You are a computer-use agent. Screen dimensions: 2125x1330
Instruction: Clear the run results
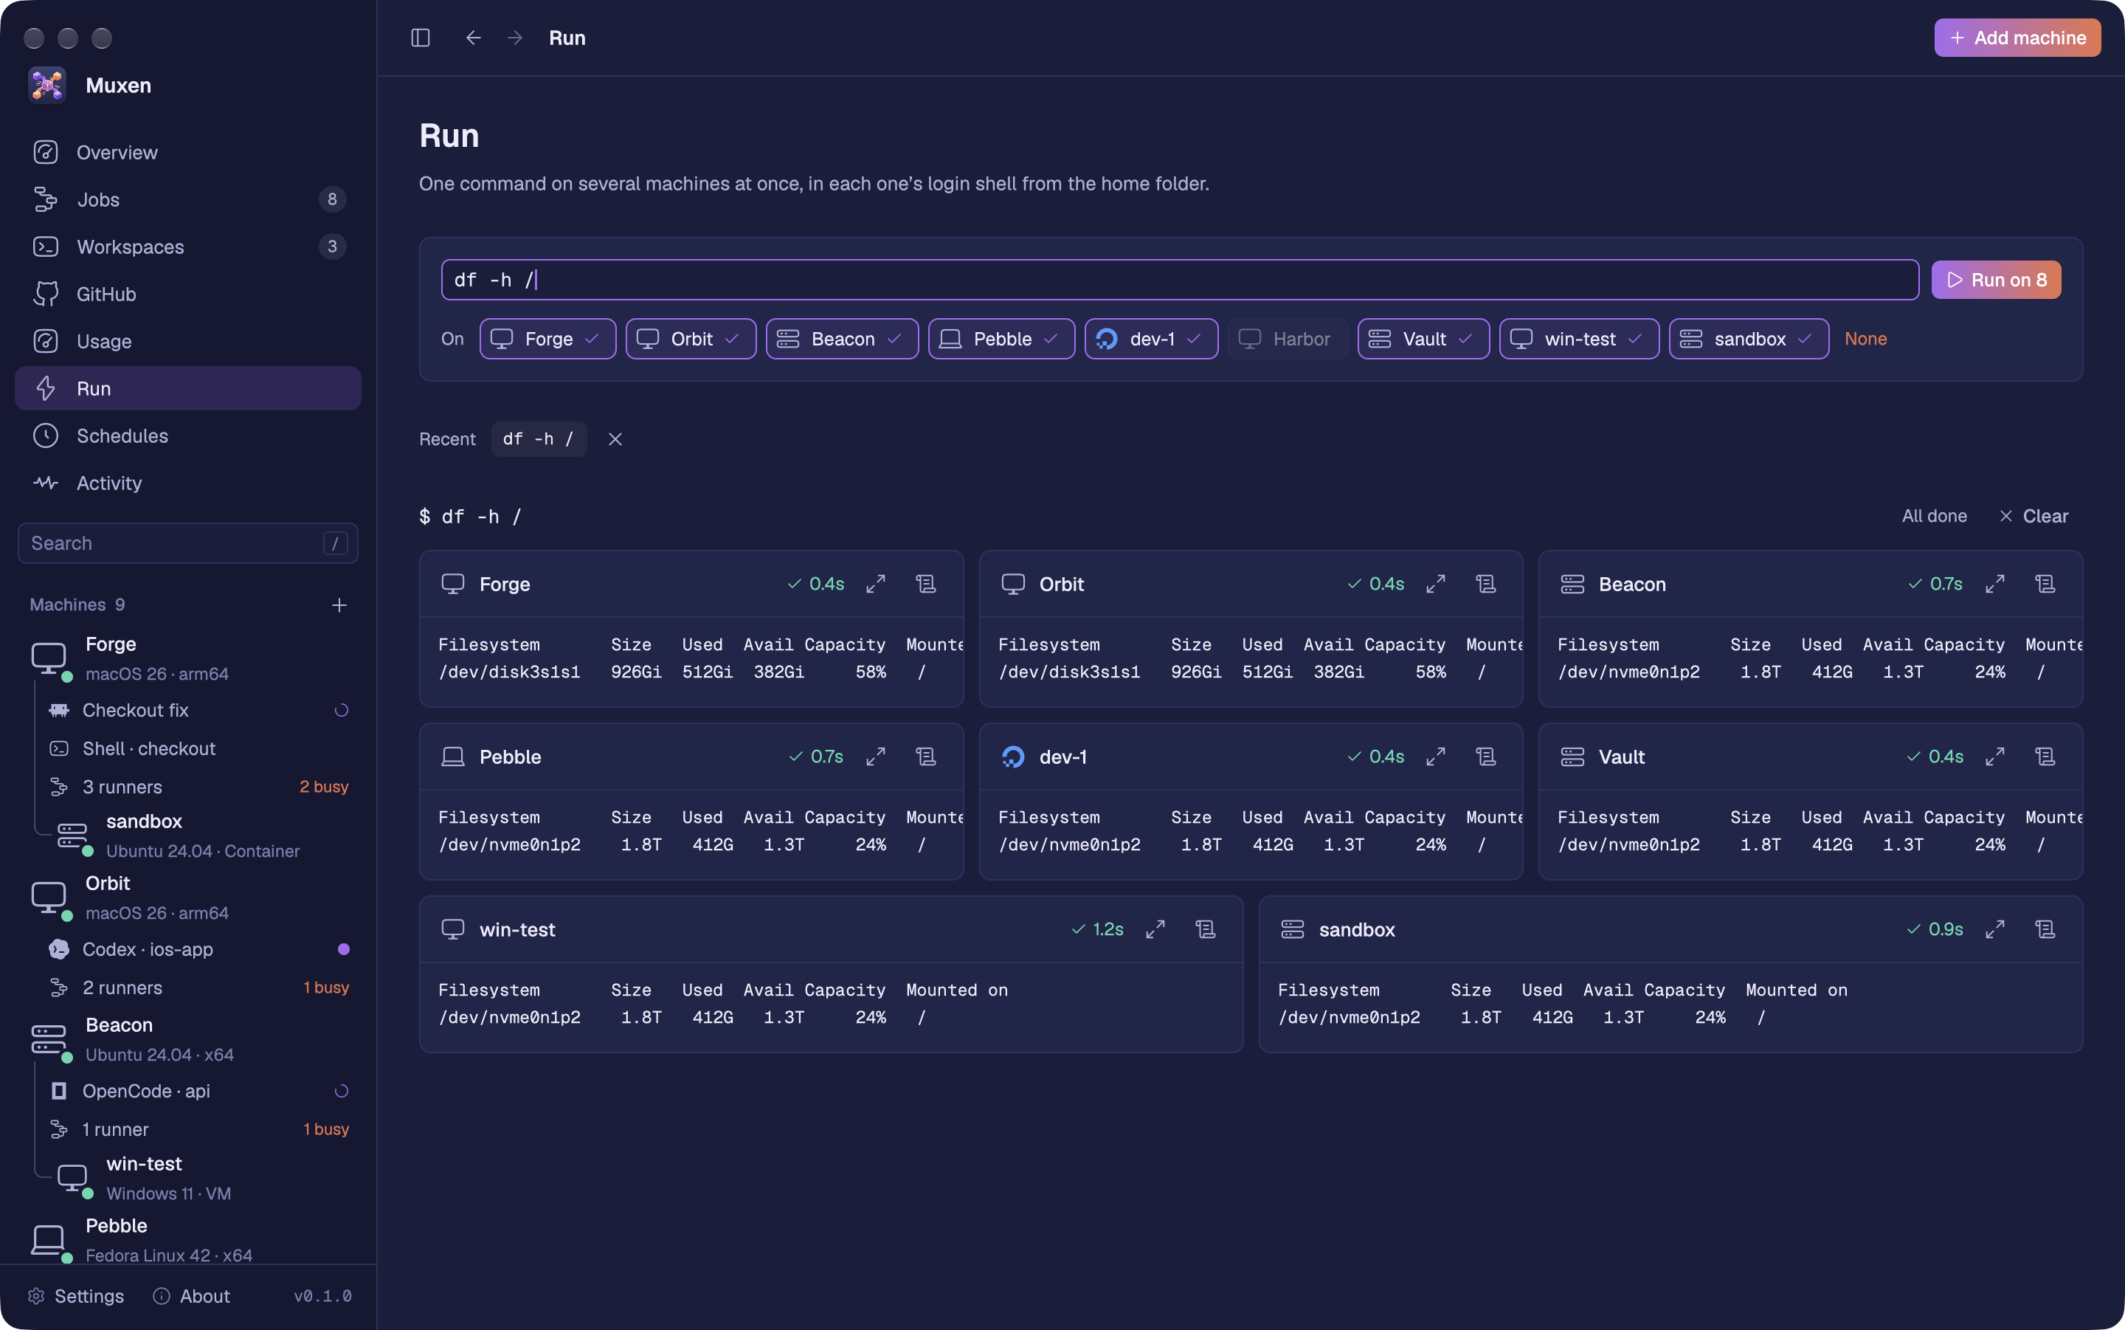point(2034,517)
